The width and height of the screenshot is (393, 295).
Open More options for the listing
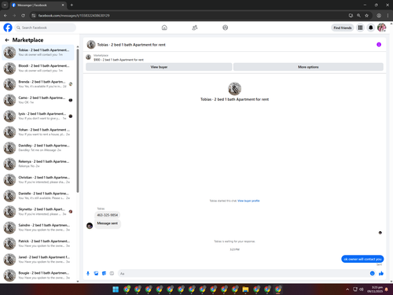tap(308, 67)
